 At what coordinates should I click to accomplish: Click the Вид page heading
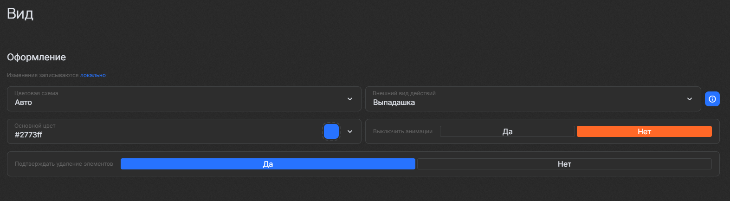click(x=20, y=14)
